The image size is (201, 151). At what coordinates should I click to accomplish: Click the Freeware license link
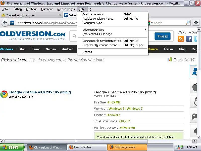tap(113, 115)
